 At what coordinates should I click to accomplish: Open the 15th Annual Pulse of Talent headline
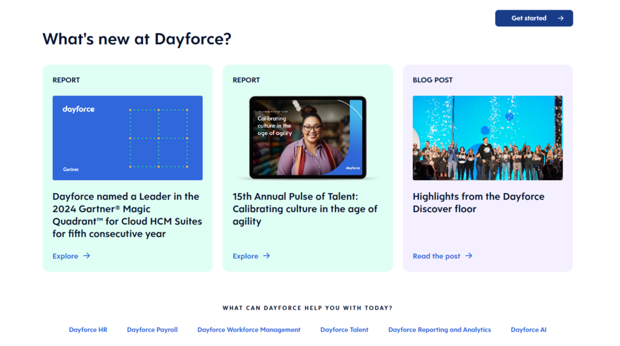click(305, 209)
